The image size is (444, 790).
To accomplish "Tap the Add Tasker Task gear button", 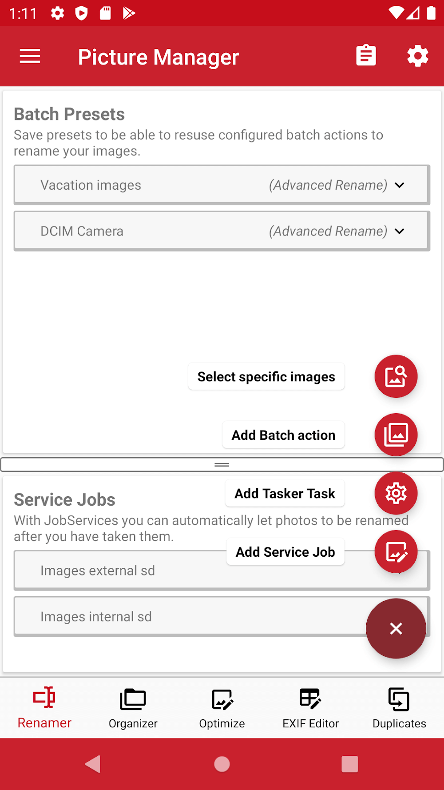I will (396, 493).
